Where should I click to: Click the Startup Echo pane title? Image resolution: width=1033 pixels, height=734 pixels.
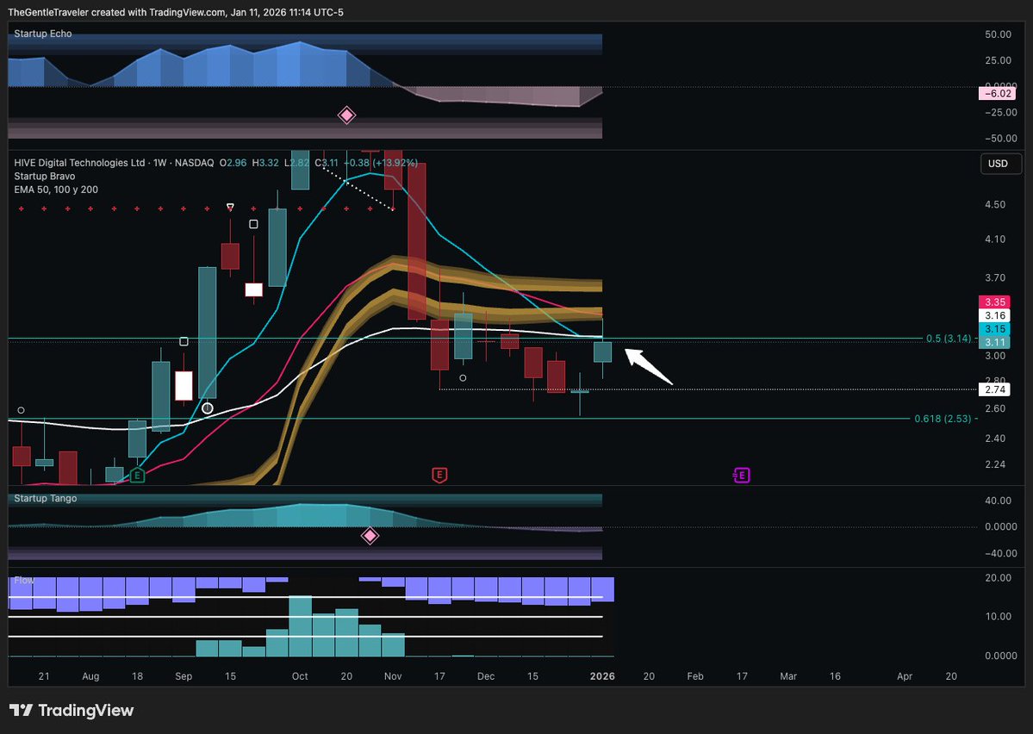click(x=42, y=33)
